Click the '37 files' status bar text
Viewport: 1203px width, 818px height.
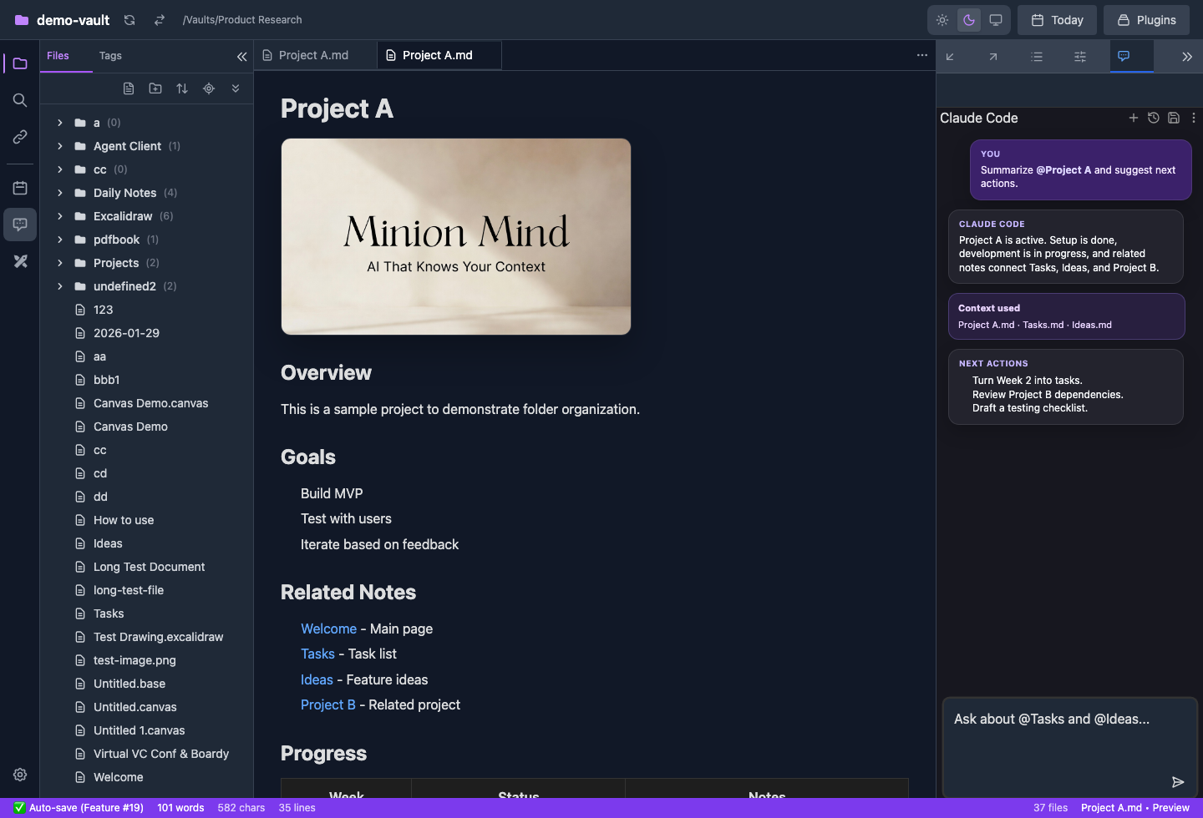click(x=1050, y=808)
